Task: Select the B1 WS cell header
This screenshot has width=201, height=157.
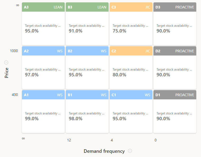Action: coord(87,95)
